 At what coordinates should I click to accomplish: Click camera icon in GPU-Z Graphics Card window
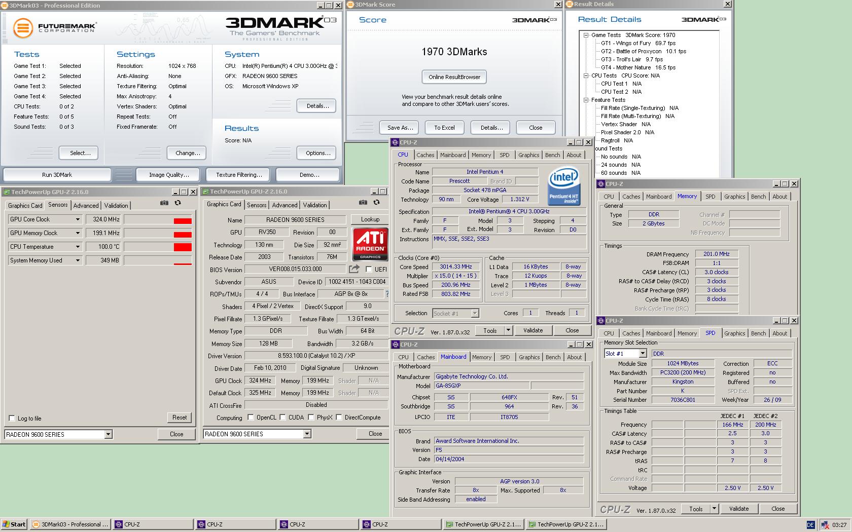pyautogui.click(x=363, y=202)
